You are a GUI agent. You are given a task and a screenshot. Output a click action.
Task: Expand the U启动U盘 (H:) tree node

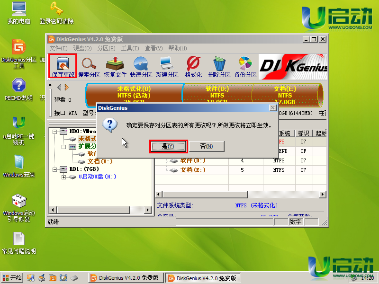tap(63, 177)
